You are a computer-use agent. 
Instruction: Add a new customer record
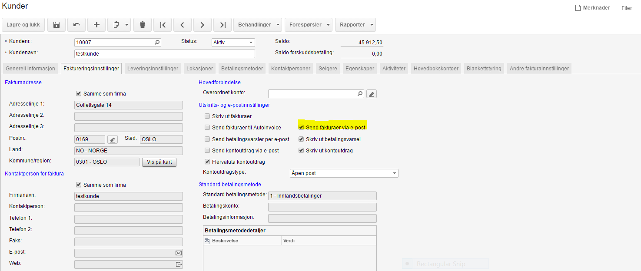tap(96, 25)
